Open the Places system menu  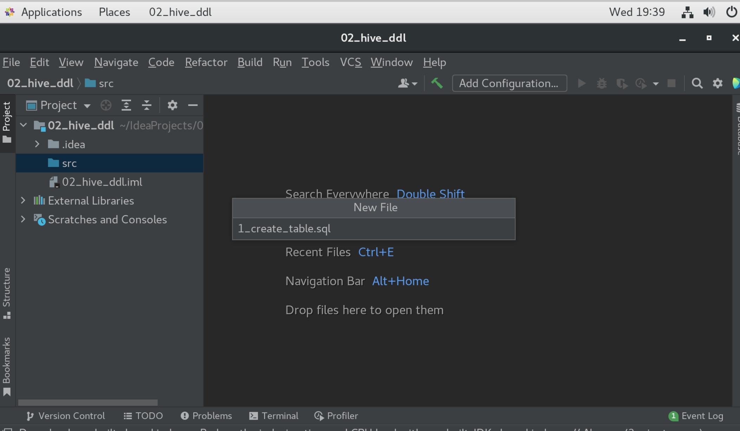(115, 12)
